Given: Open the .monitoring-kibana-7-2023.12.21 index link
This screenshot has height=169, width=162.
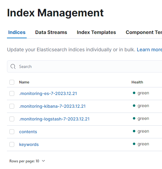Looking at the screenshot, I should pos(52,106).
